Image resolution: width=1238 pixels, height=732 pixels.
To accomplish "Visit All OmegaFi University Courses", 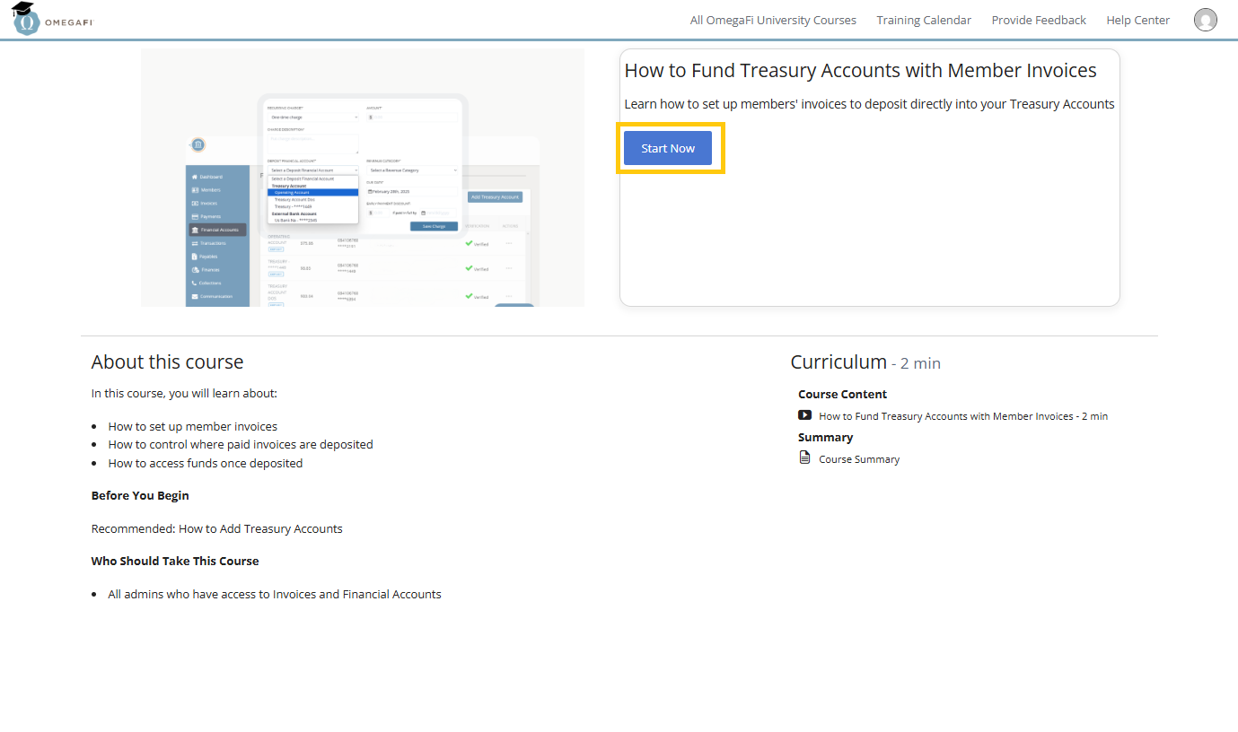I will click(x=773, y=19).
